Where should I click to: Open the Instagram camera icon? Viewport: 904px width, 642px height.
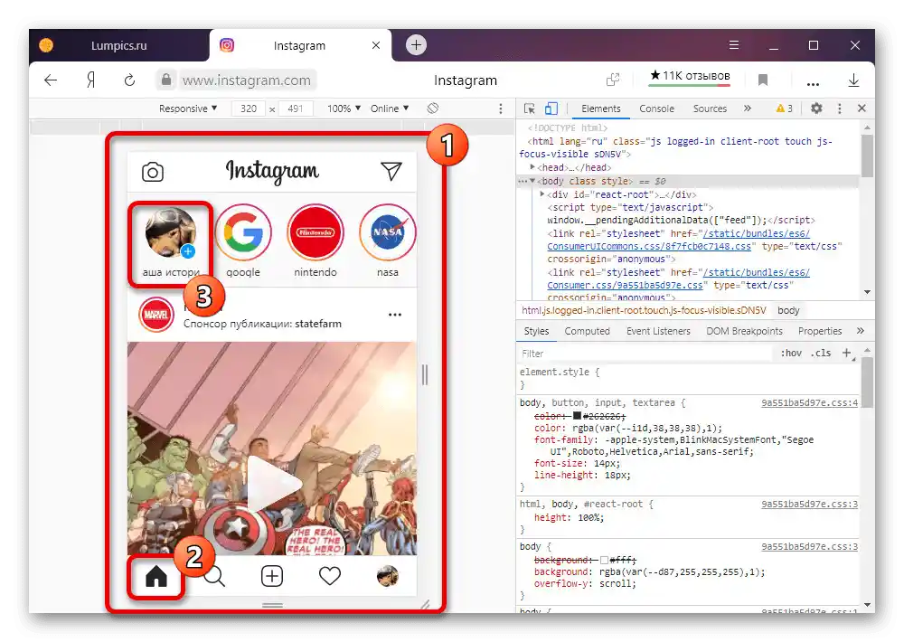pos(153,172)
